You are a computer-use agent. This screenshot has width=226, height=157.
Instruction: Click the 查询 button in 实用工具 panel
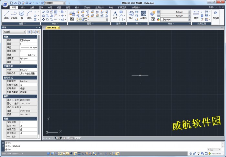196,15
